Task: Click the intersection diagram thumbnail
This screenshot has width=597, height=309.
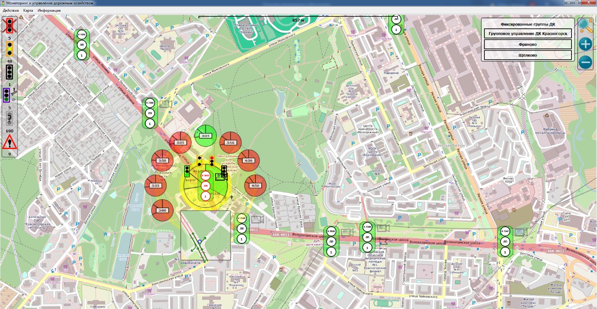Action: click(206, 235)
